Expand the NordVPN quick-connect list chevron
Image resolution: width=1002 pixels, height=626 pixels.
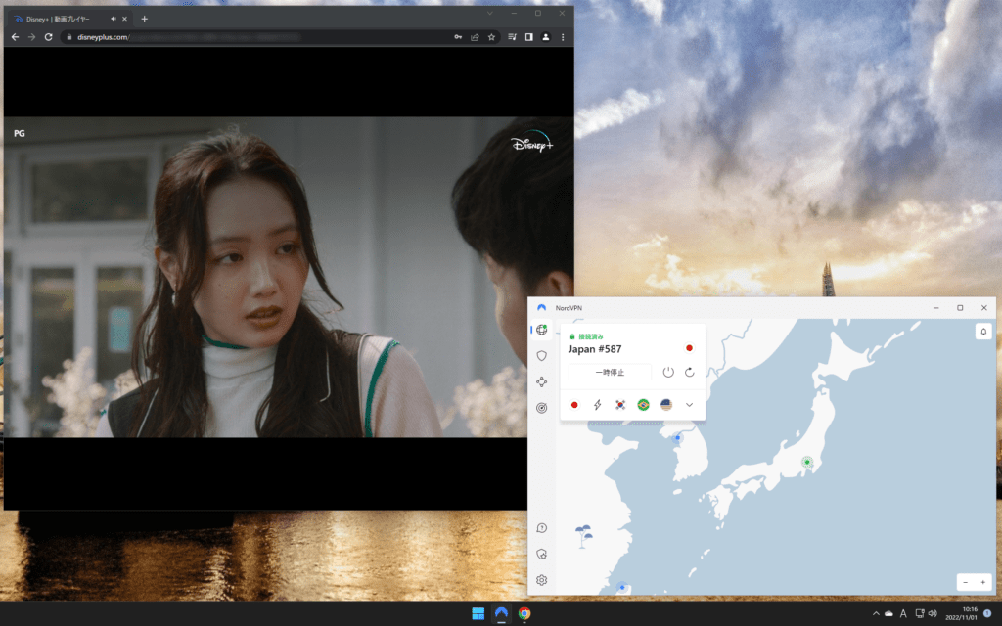pyautogui.click(x=690, y=405)
